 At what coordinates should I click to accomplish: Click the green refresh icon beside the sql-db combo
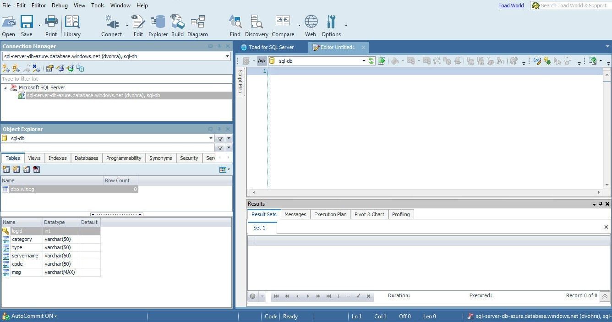[x=371, y=61]
